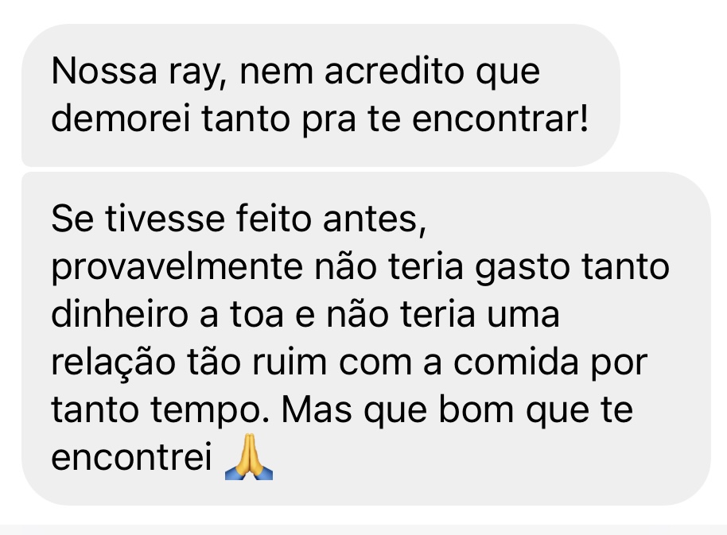Image resolution: width=727 pixels, height=535 pixels.
Task: Select the second message bubble starting with Se tivesse
Action: tap(366, 339)
